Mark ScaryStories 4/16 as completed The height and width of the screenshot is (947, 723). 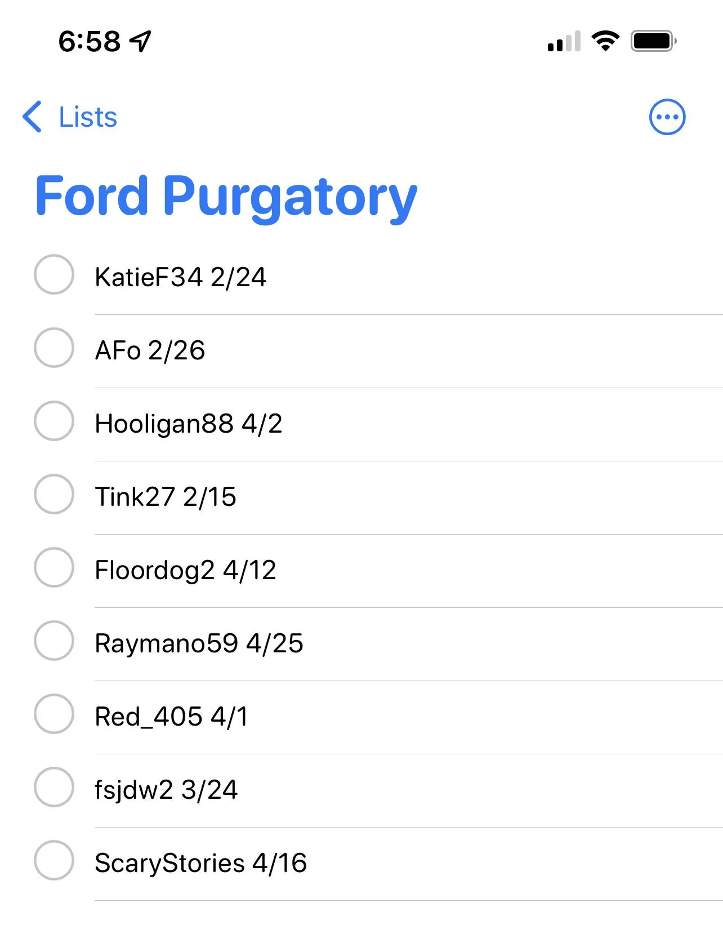(54, 860)
